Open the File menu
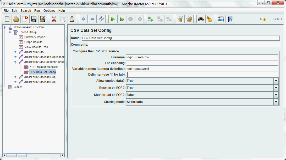 click(x=6, y=10)
